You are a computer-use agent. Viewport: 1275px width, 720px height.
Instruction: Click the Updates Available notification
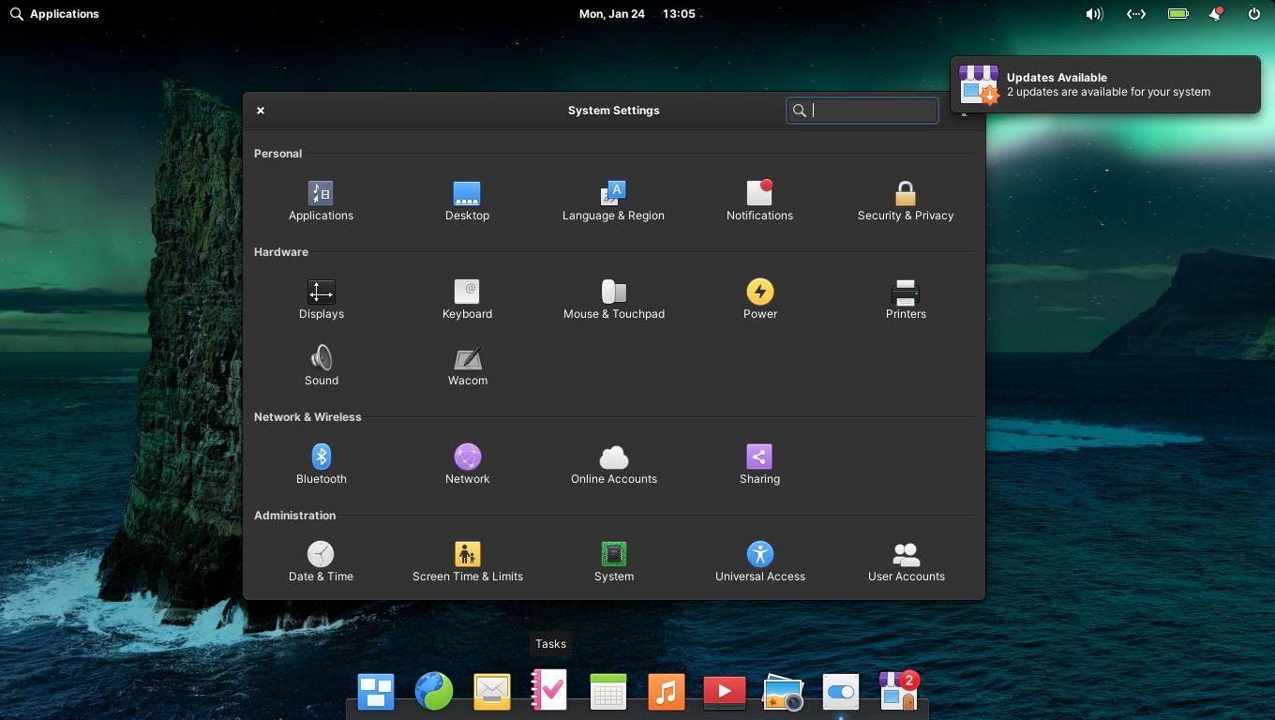click(x=1104, y=84)
